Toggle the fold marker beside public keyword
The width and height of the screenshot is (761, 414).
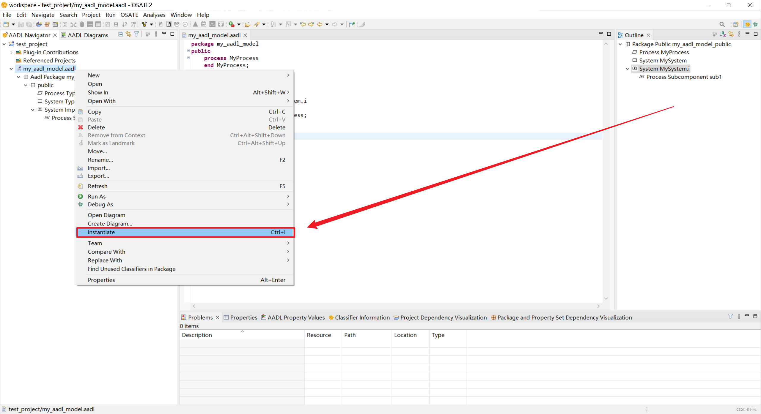click(x=188, y=51)
